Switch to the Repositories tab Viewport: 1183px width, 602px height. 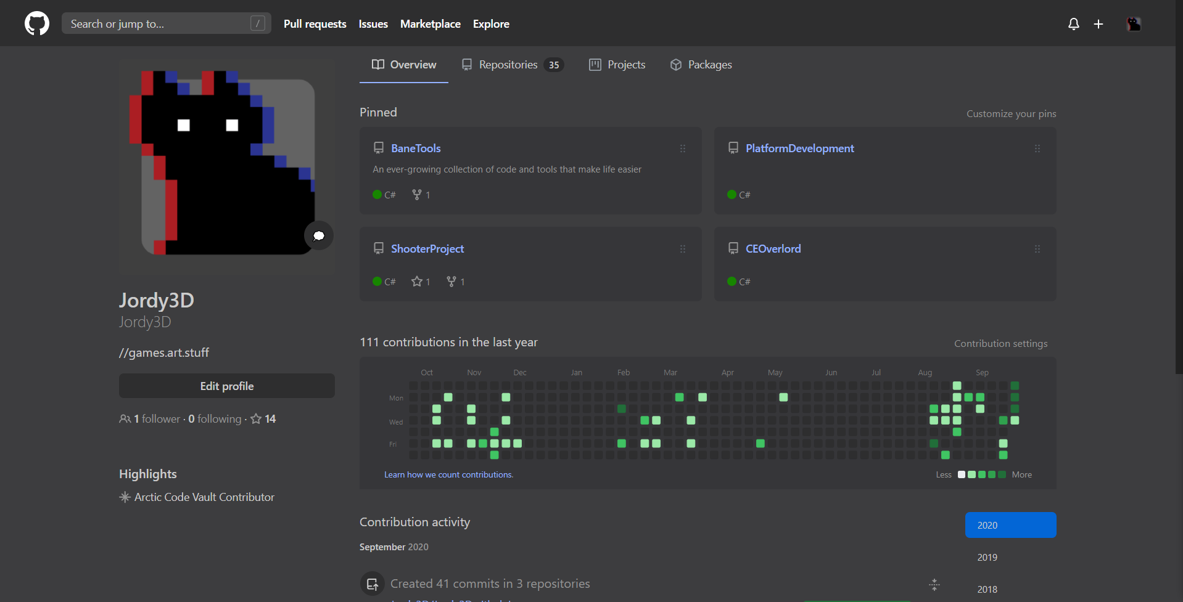coord(512,65)
